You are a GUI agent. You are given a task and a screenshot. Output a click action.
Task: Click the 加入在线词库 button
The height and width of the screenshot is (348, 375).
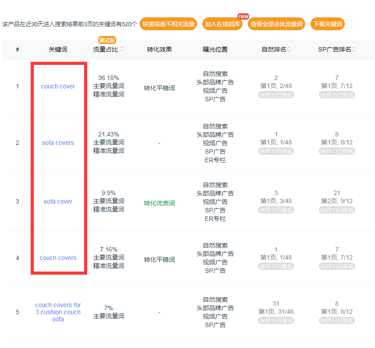222,24
